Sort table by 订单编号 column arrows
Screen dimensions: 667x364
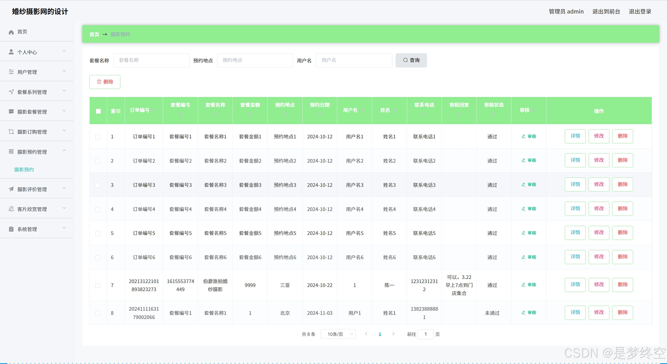point(154,110)
